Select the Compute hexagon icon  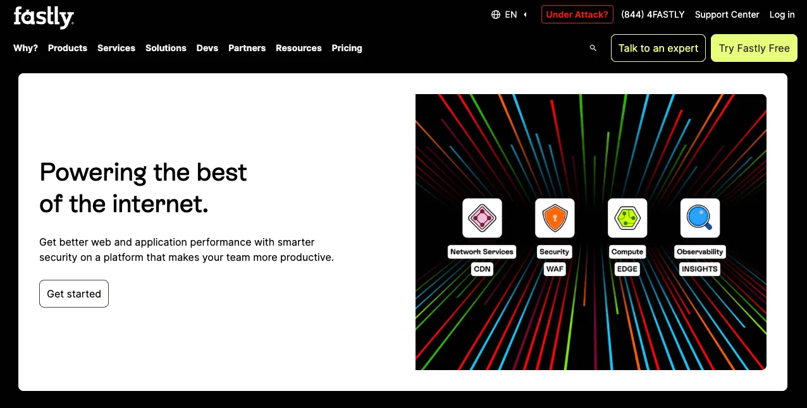[x=627, y=218]
